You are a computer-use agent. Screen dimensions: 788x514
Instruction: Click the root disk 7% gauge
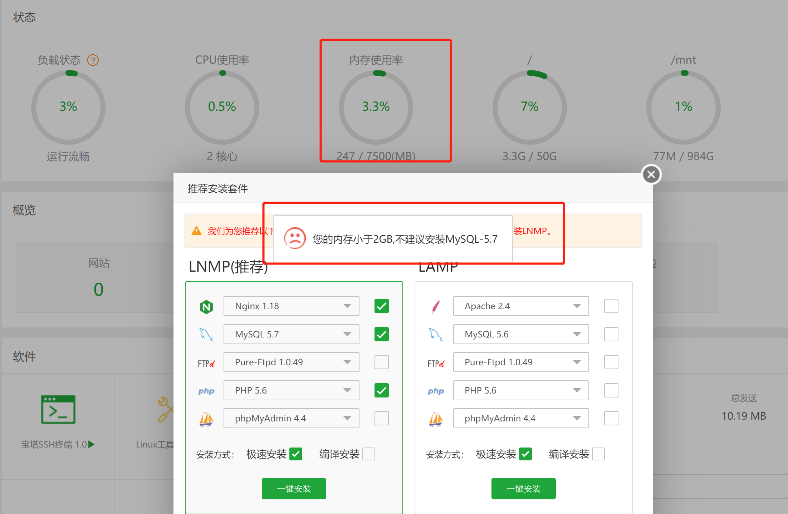coord(530,107)
